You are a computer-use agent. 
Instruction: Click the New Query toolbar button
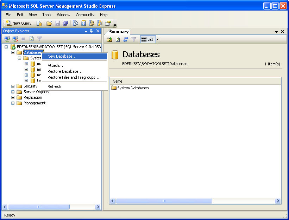pyautogui.click(x=19, y=23)
